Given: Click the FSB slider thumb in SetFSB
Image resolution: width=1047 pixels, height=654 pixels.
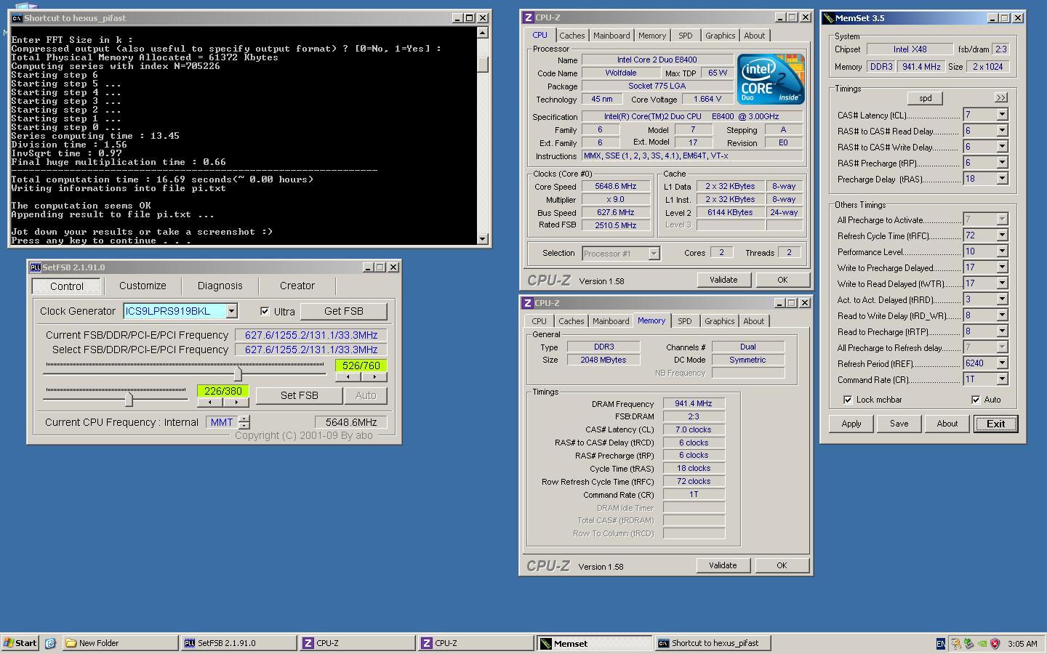Looking at the screenshot, I should pos(238,374).
